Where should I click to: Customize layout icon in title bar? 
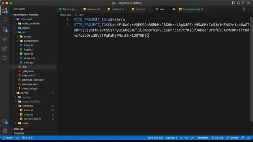pyautogui.click(x=249, y=3)
